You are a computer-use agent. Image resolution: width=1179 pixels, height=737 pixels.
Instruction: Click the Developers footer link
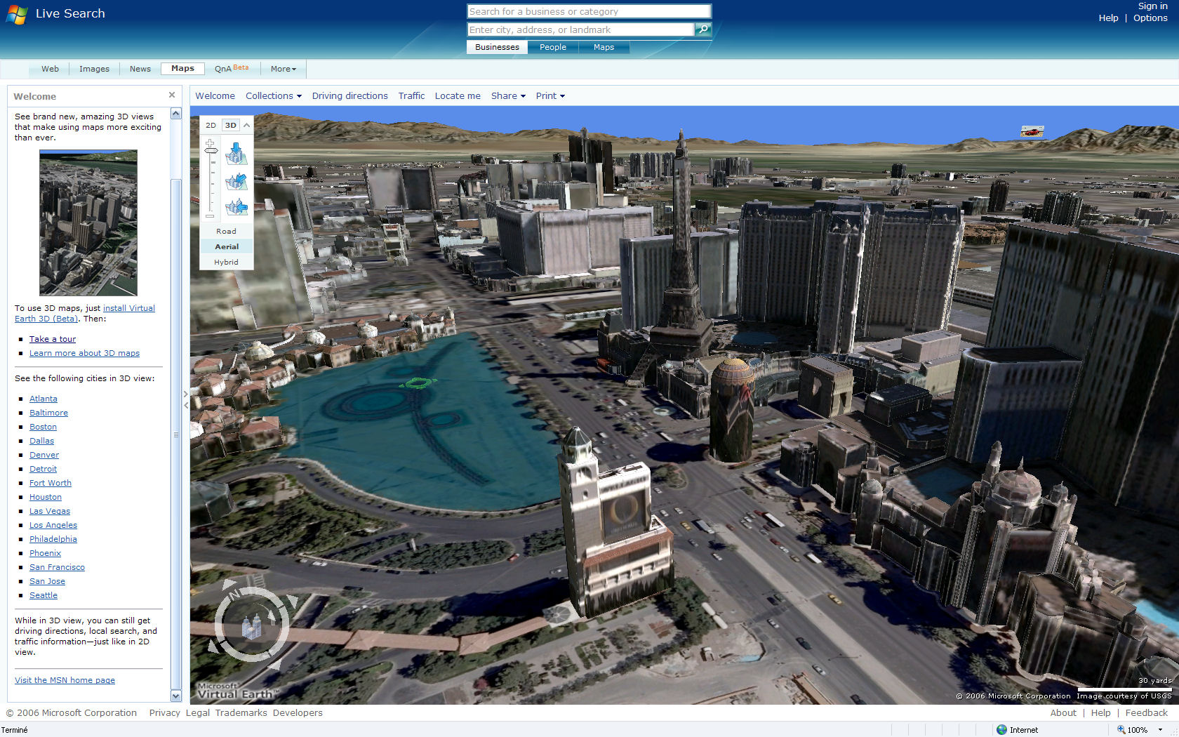[298, 712]
